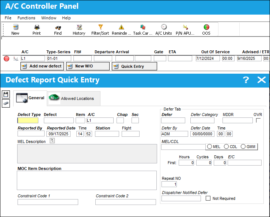Click the Defer By field containing ADM
Viewport: 270px width, 217px height.
click(x=175, y=134)
